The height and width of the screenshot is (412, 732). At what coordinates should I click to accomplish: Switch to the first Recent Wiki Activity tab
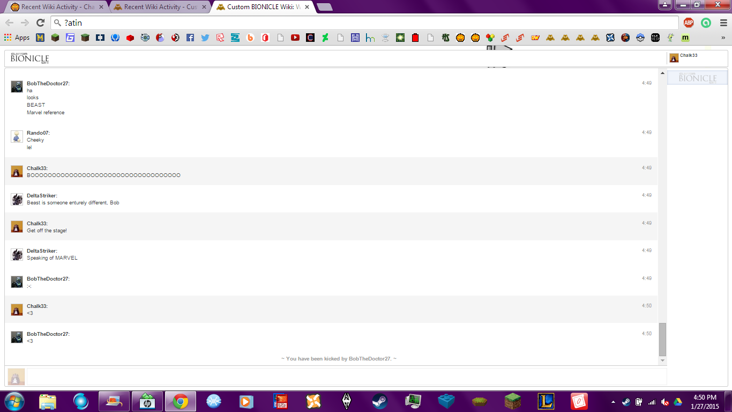pos(57,7)
